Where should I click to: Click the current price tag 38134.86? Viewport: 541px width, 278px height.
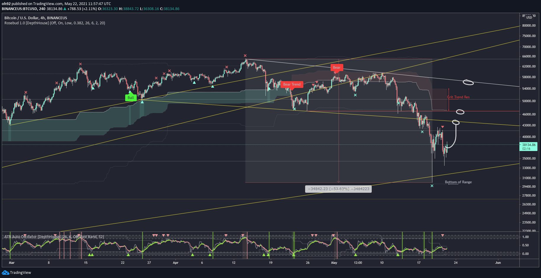pyautogui.click(x=529, y=147)
